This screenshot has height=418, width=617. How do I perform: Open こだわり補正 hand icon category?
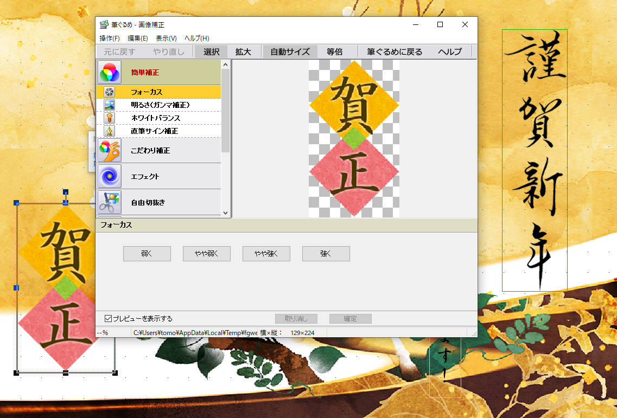click(x=109, y=150)
